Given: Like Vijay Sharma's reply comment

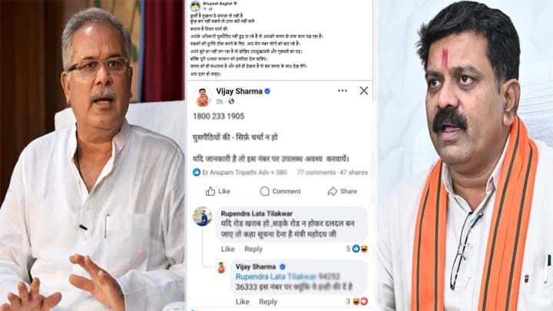Looking at the screenshot, I should pyautogui.click(x=242, y=302).
